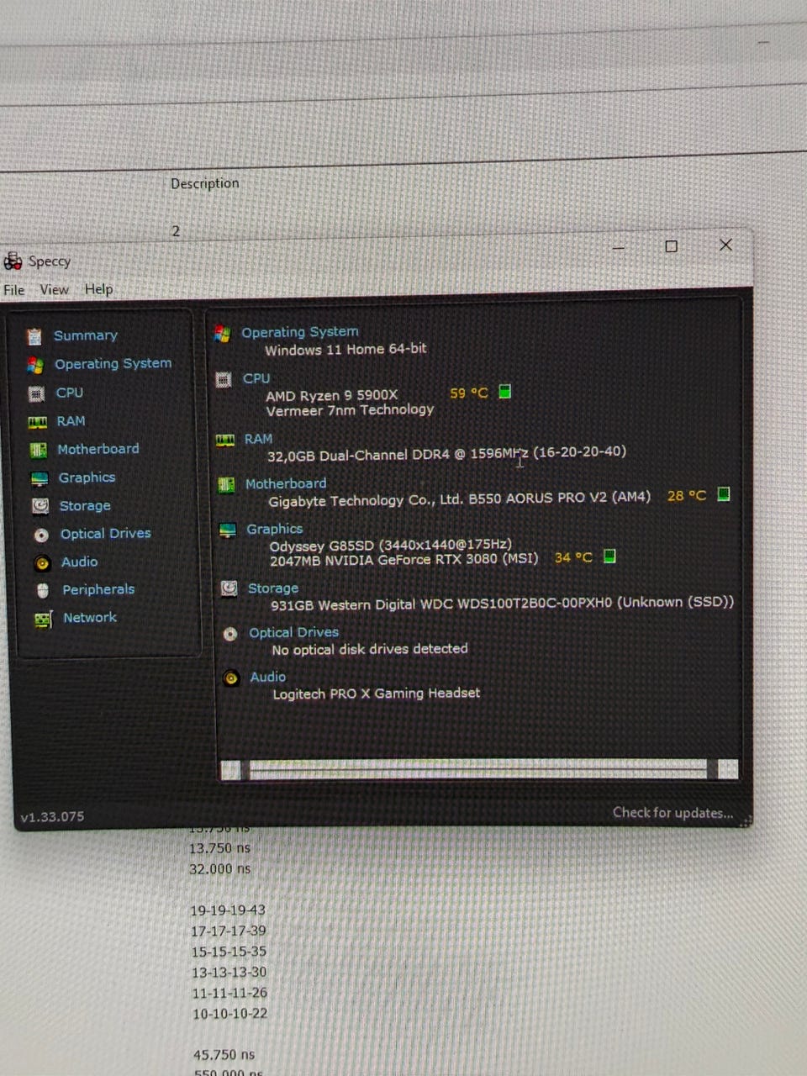Click the AMD Ryzen 9 5900X text
The image size is (807, 1076).
coord(332,395)
